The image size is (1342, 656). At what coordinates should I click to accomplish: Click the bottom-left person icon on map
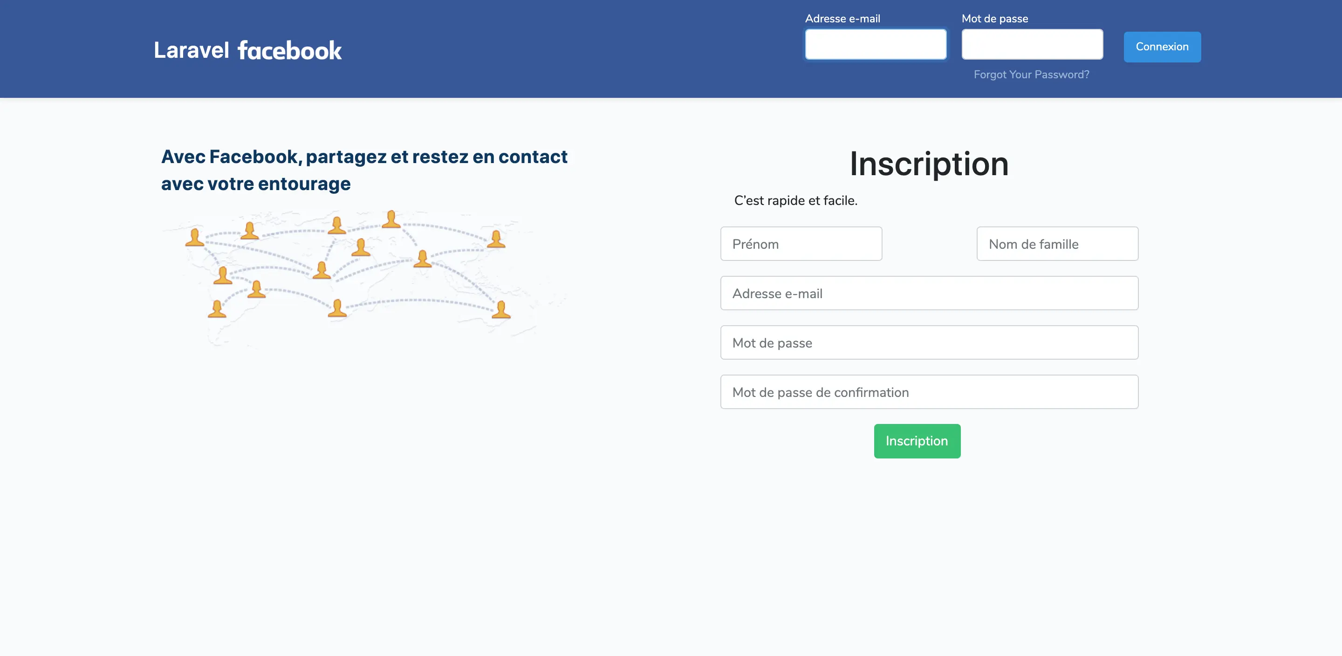point(217,308)
